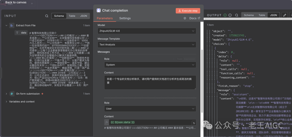Click the "1 item" count beside Extract from File
292x137 pixels.
pos(87,25)
